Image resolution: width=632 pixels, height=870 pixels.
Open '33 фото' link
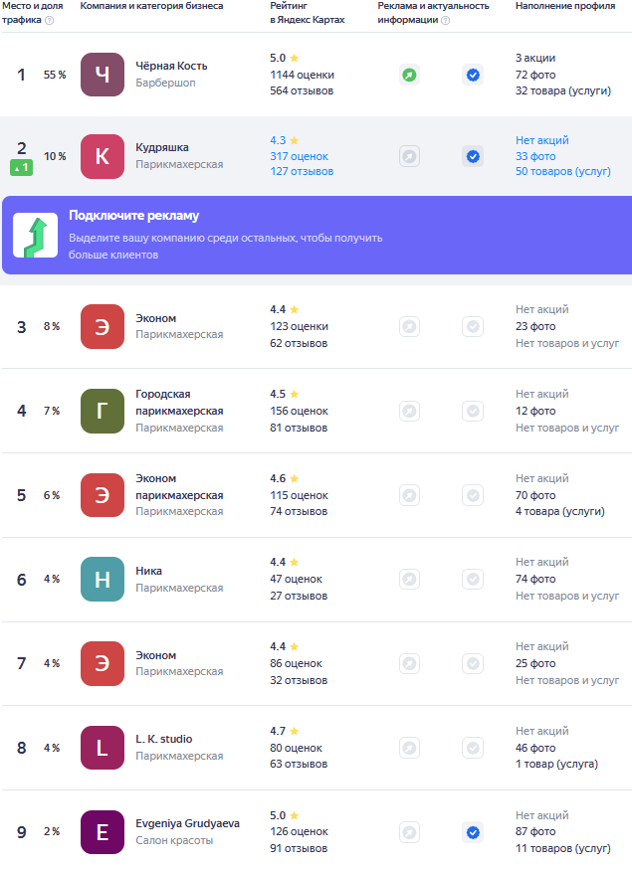point(535,156)
